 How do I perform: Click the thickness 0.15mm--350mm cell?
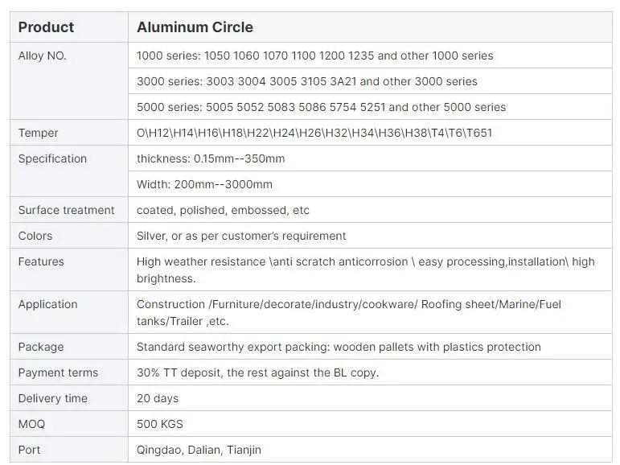click(x=211, y=158)
